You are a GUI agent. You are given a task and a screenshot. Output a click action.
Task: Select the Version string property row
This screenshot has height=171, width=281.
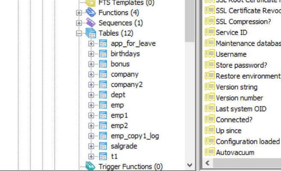coord(236,87)
